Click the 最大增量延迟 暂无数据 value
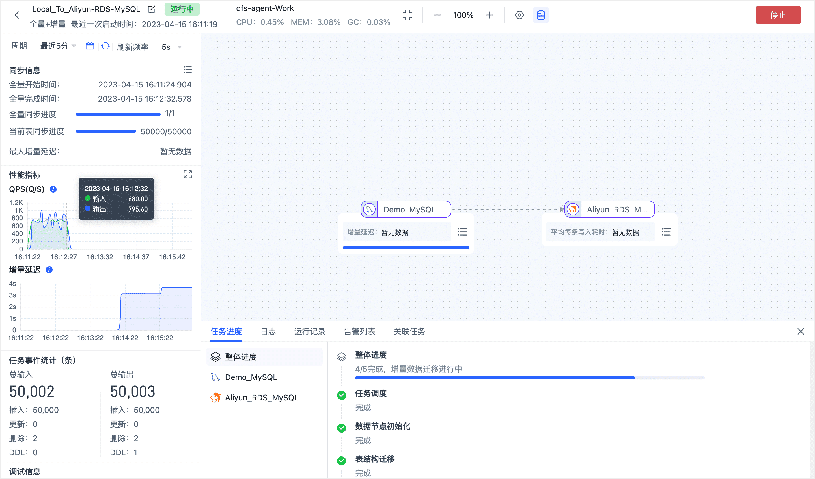This screenshot has width=815, height=479. coord(176,151)
